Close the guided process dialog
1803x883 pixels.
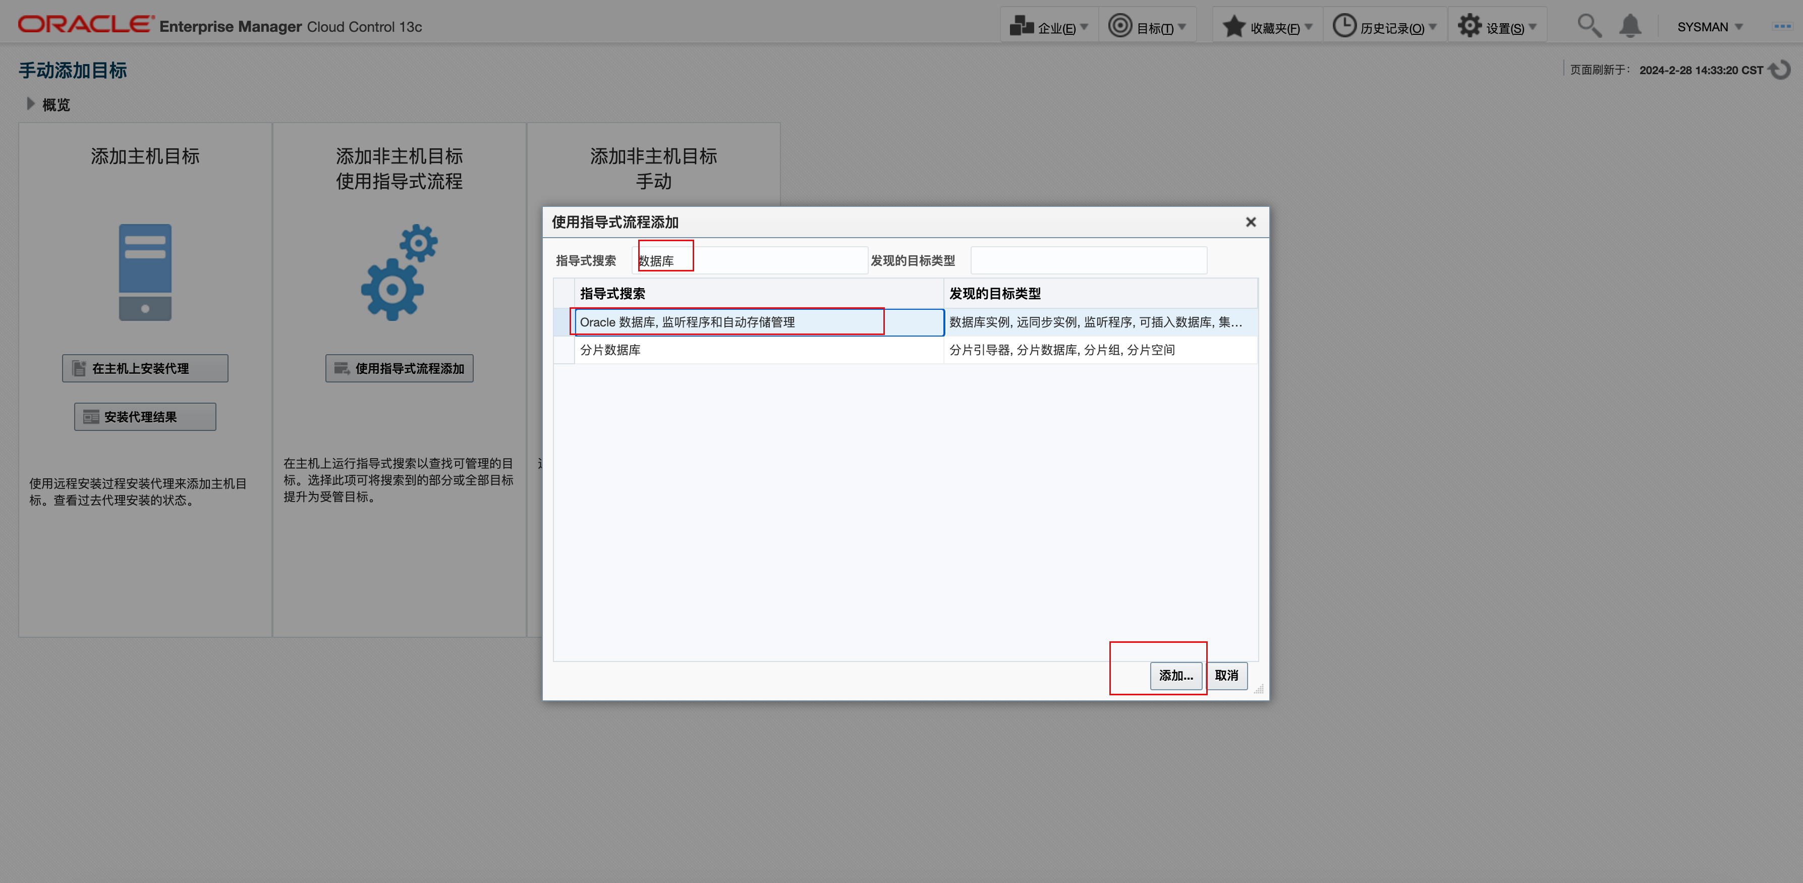(1251, 222)
